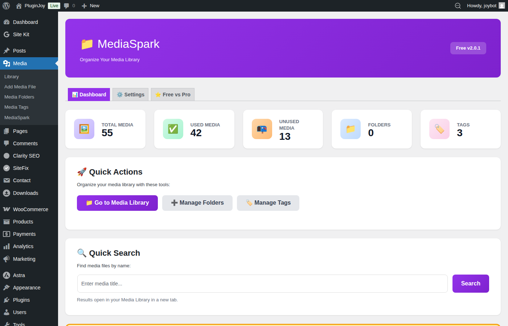The height and width of the screenshot is (326, 508).
Task: Select the Site Kit sidebar icon
Action: 7,34
